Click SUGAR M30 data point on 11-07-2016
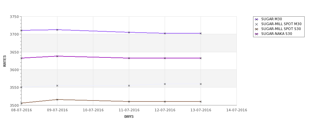The image size is (318, 140). [x=129, y=32]
